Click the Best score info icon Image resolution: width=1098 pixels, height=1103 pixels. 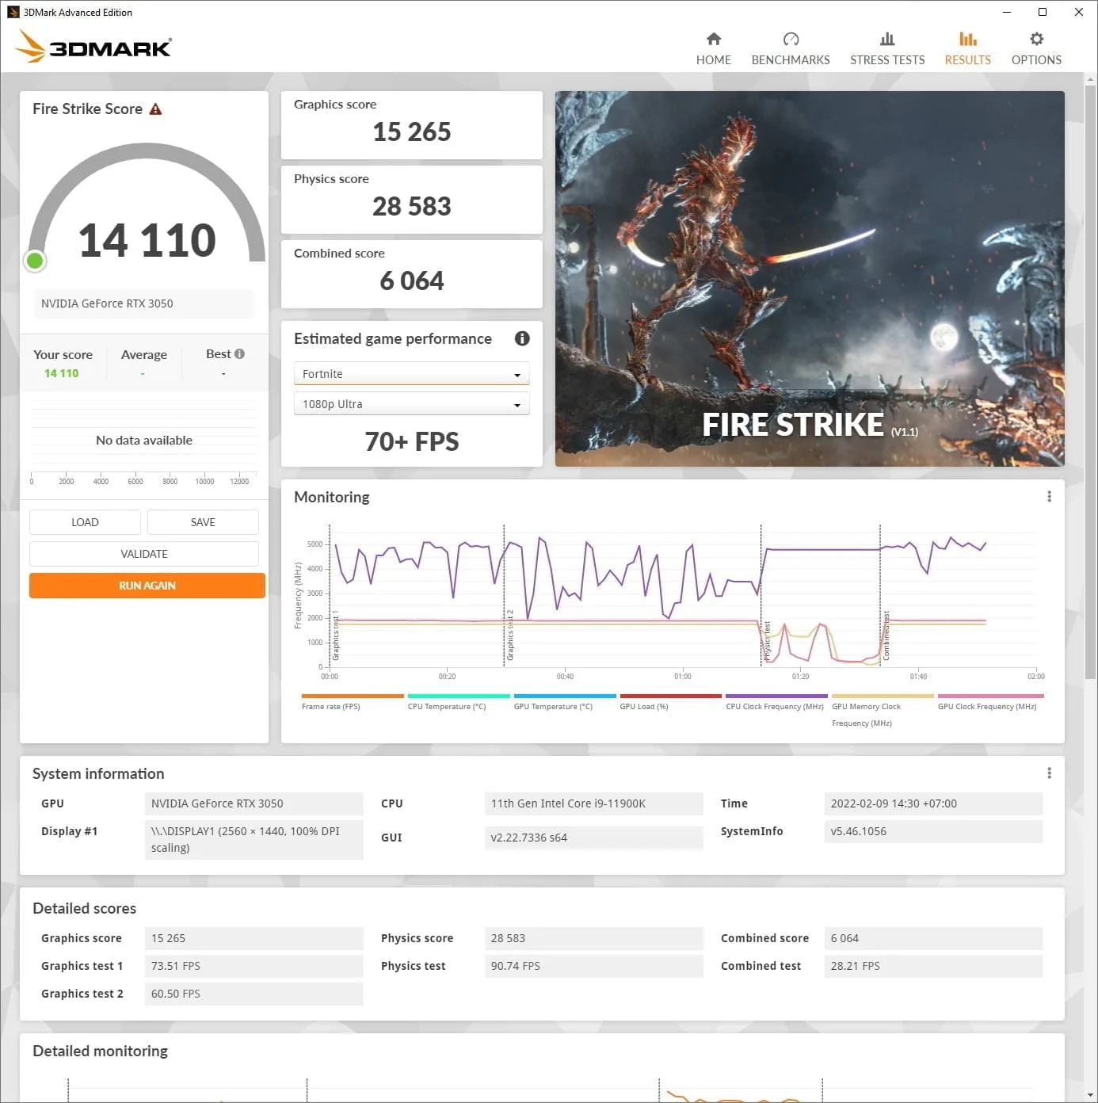click(x=240, y=353)
